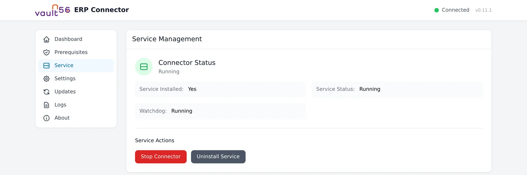Click Running value beside Watchdog
This screenshot has height=175, width=527.
[x=181, y=111]
